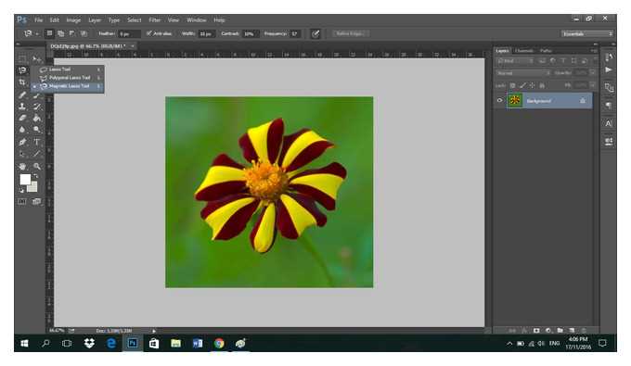Viewport: 631px width, 366px height.
Task: Click the Background layer lock icon
Action: (x=583, y=100)
